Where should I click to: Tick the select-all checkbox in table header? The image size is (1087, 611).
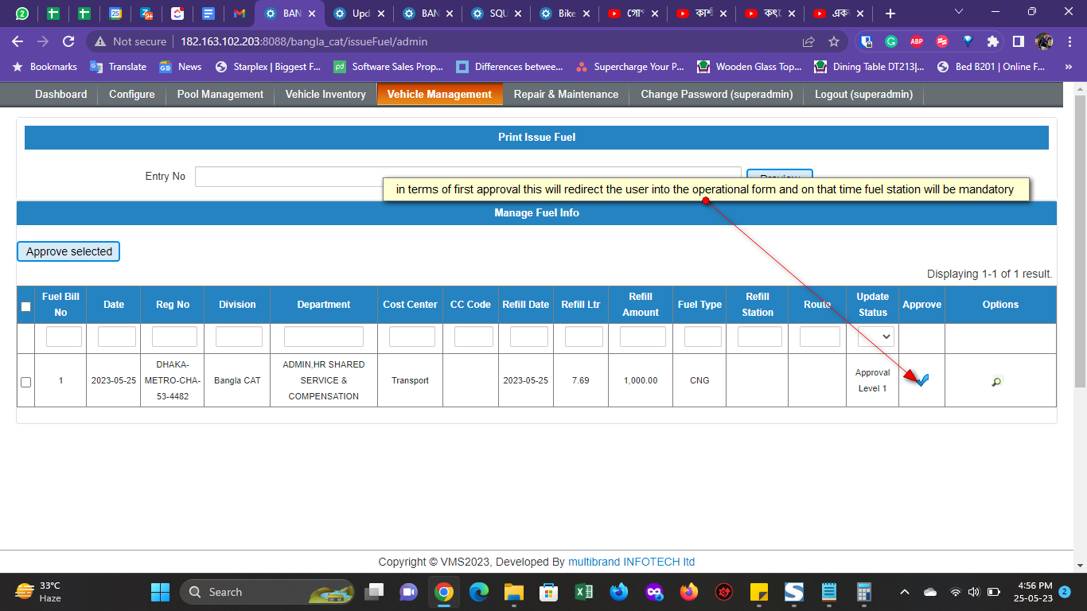tap(25, 306)
